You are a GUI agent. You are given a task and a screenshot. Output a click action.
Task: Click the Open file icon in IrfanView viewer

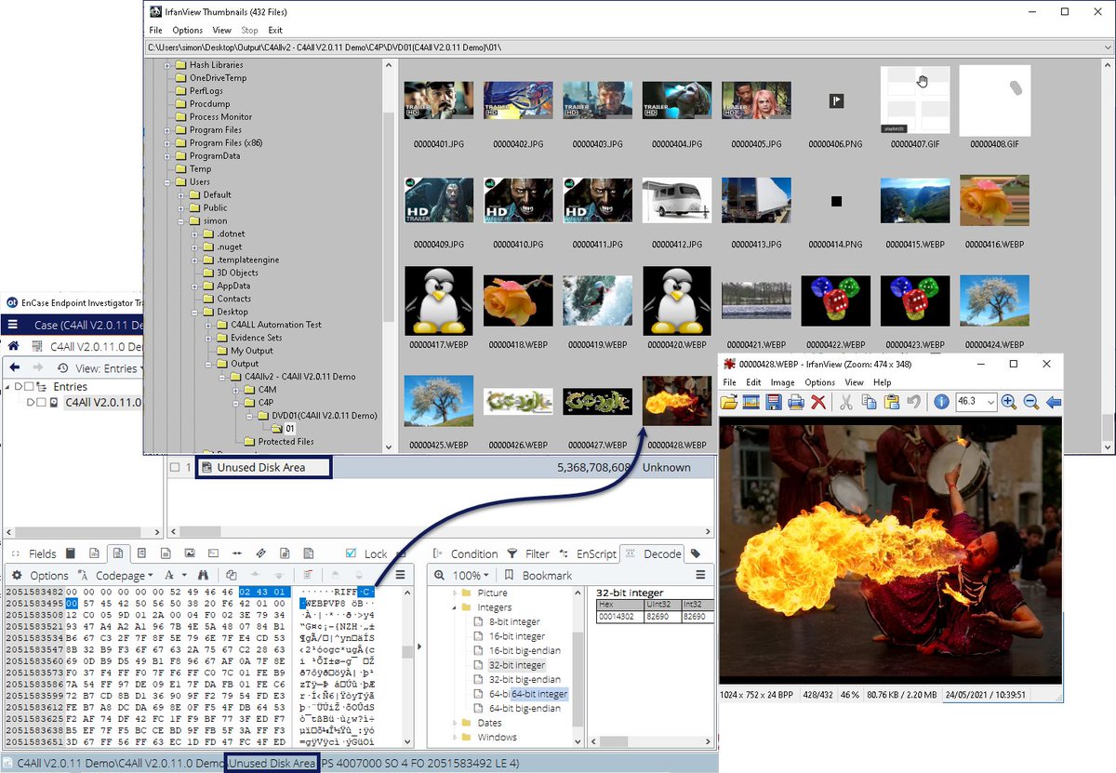(729, 402)
